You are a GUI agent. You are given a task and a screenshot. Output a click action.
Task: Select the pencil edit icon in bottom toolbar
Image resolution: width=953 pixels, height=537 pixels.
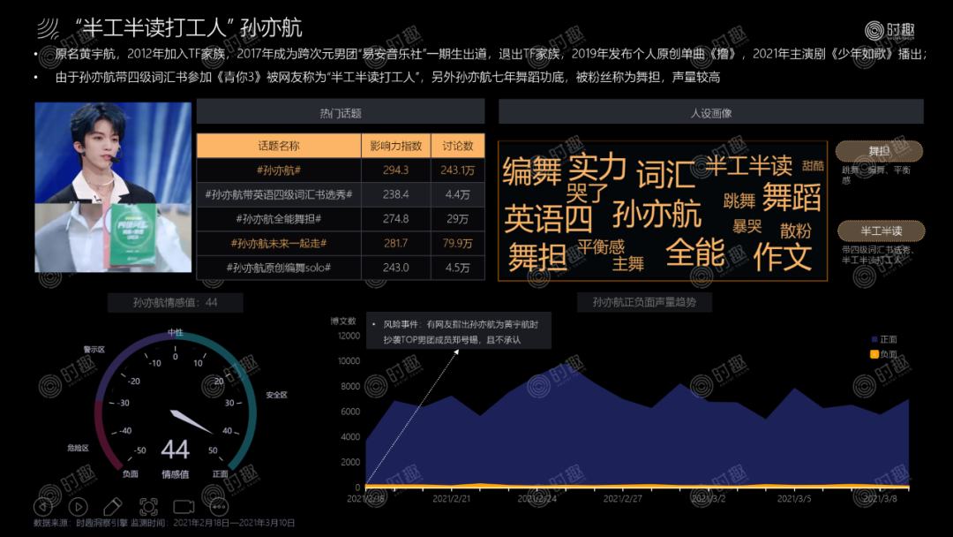pyautogui.click(x=111, y=506)
